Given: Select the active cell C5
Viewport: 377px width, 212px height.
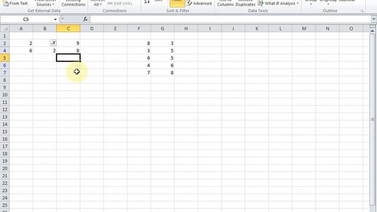Looking at the screenshot, I should [x=68, y=58].
